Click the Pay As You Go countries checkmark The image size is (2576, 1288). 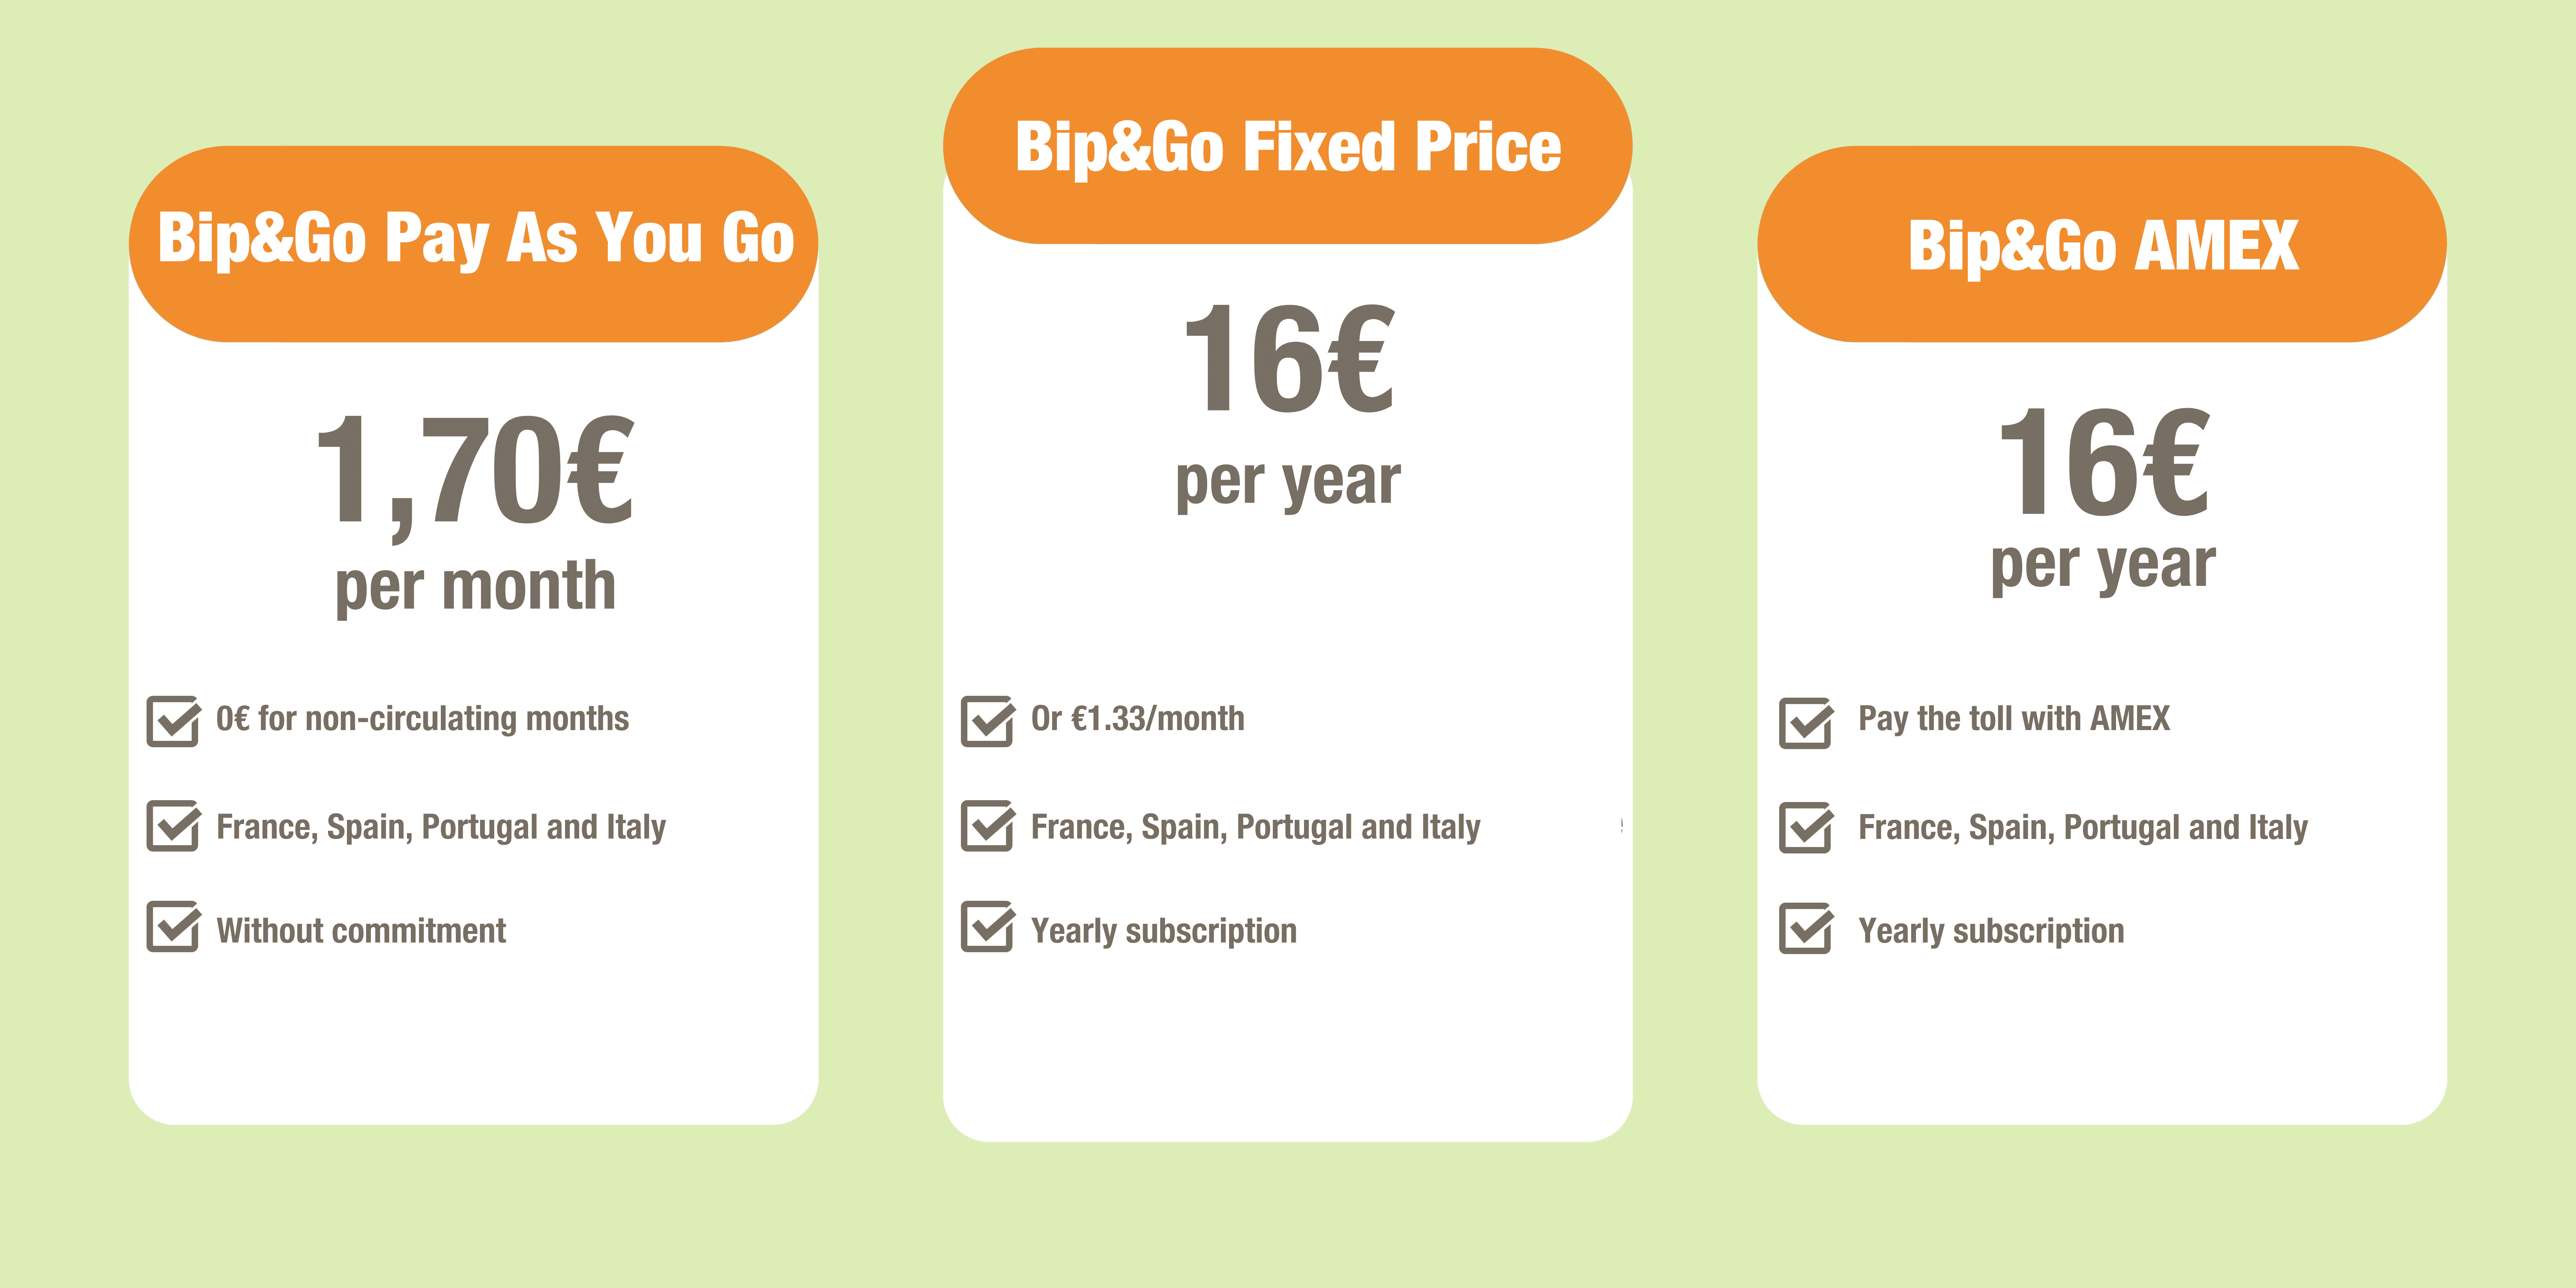(173, 826)
